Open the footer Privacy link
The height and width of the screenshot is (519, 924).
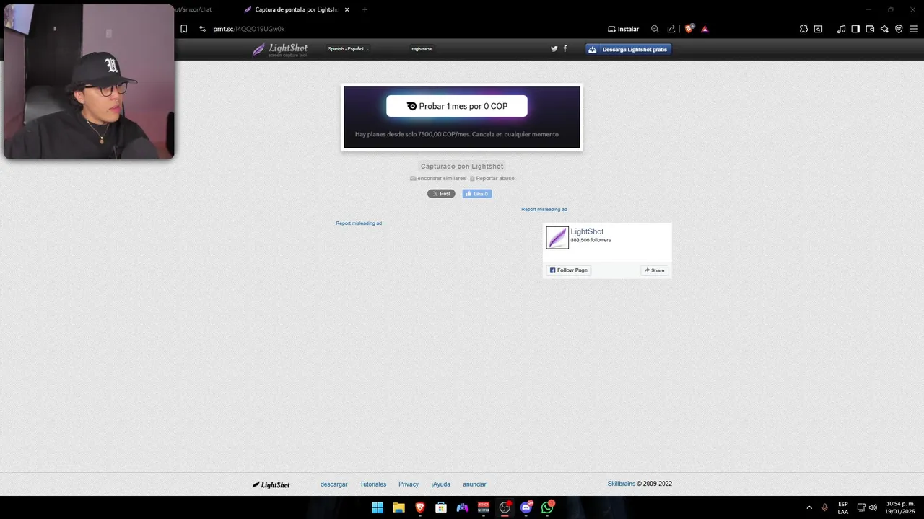coord(409,484)
